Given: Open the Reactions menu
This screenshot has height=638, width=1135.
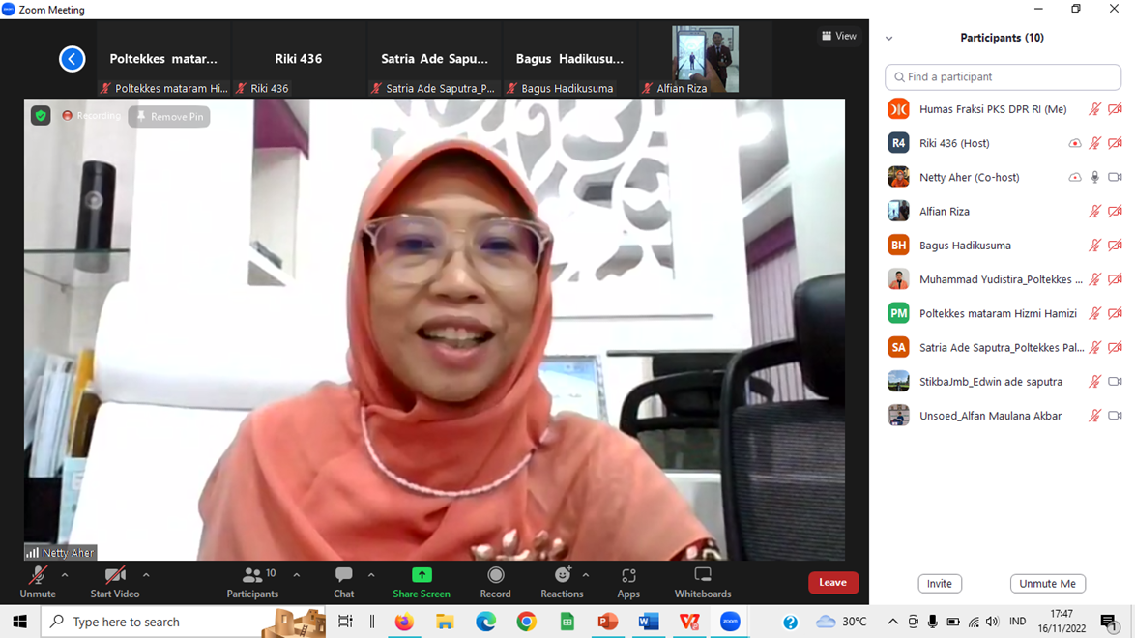Looking at the screenshot, I should [562, 582].
